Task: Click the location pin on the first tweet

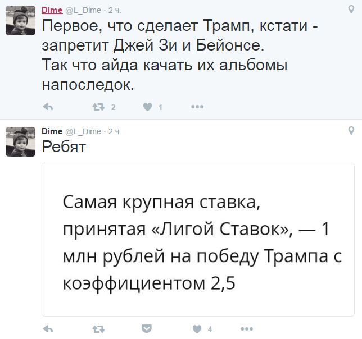Action: [351, 10]
